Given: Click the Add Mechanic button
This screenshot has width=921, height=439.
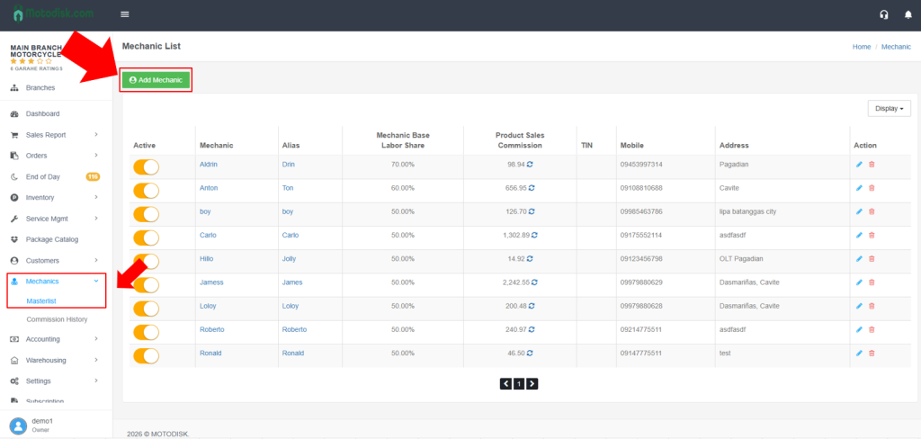Looking at the screenshot, I should (156, 80).
